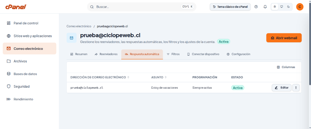Click the Columnas button
311x129 pixels.
click(286, 67)
